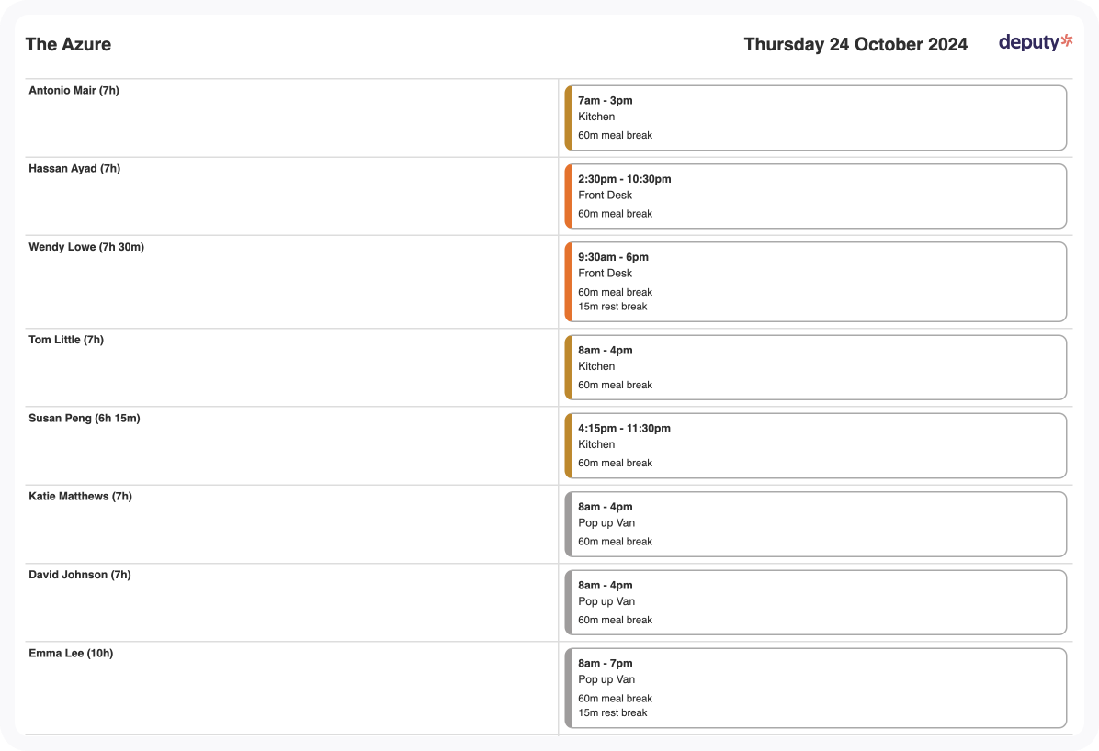The height and width of the screenshot is (751, 1099).
Task: Open Antonio Mair's 7am - 3pm Kitchen shift
Action: (816, 118)
